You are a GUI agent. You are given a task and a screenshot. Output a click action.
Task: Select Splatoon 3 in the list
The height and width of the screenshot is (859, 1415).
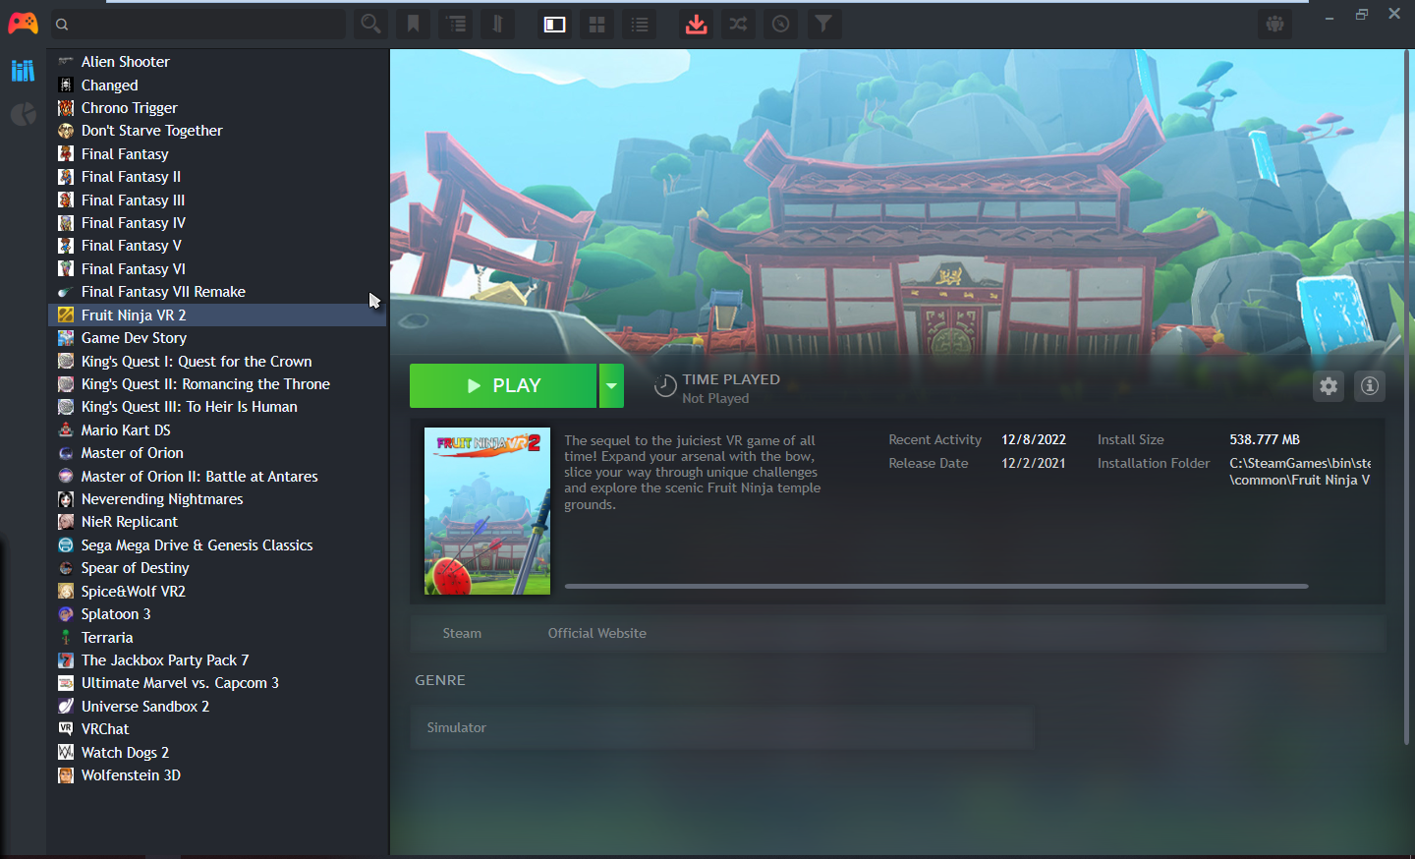(x=217, y=614)
